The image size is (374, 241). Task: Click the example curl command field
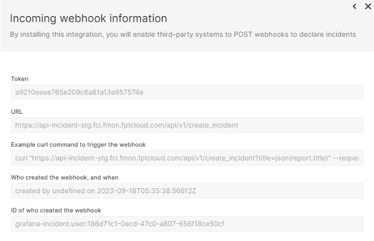pyautogui.click(x=187, y=158)
